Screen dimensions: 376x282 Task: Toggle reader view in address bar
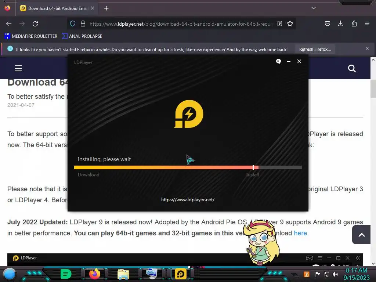tap(279, 23)
